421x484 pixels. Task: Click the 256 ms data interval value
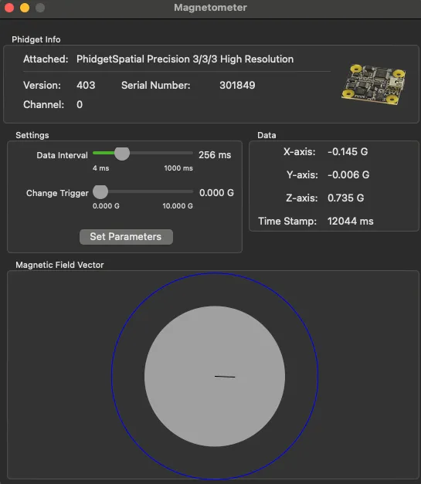point(215,154)
